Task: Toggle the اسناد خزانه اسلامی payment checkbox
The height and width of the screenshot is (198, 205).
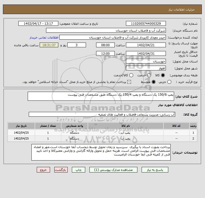Action: tap(129, 82)
